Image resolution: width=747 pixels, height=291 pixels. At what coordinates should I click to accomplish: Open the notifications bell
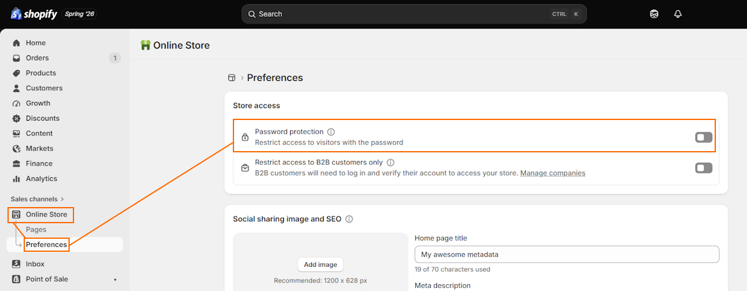click(678, 14)
